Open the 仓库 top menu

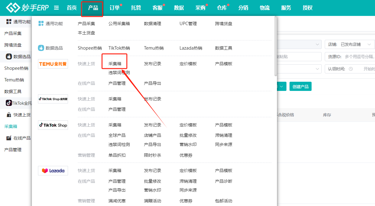(222, 8)
